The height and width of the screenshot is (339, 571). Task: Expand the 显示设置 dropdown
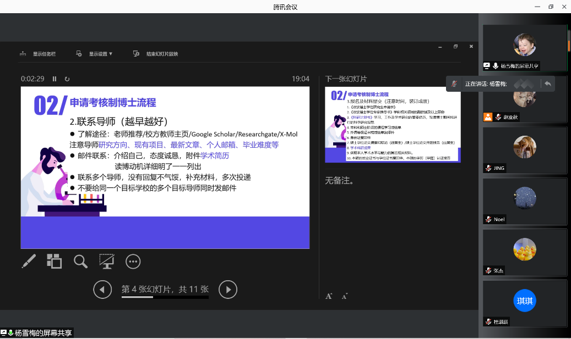(x=95, y=54)
